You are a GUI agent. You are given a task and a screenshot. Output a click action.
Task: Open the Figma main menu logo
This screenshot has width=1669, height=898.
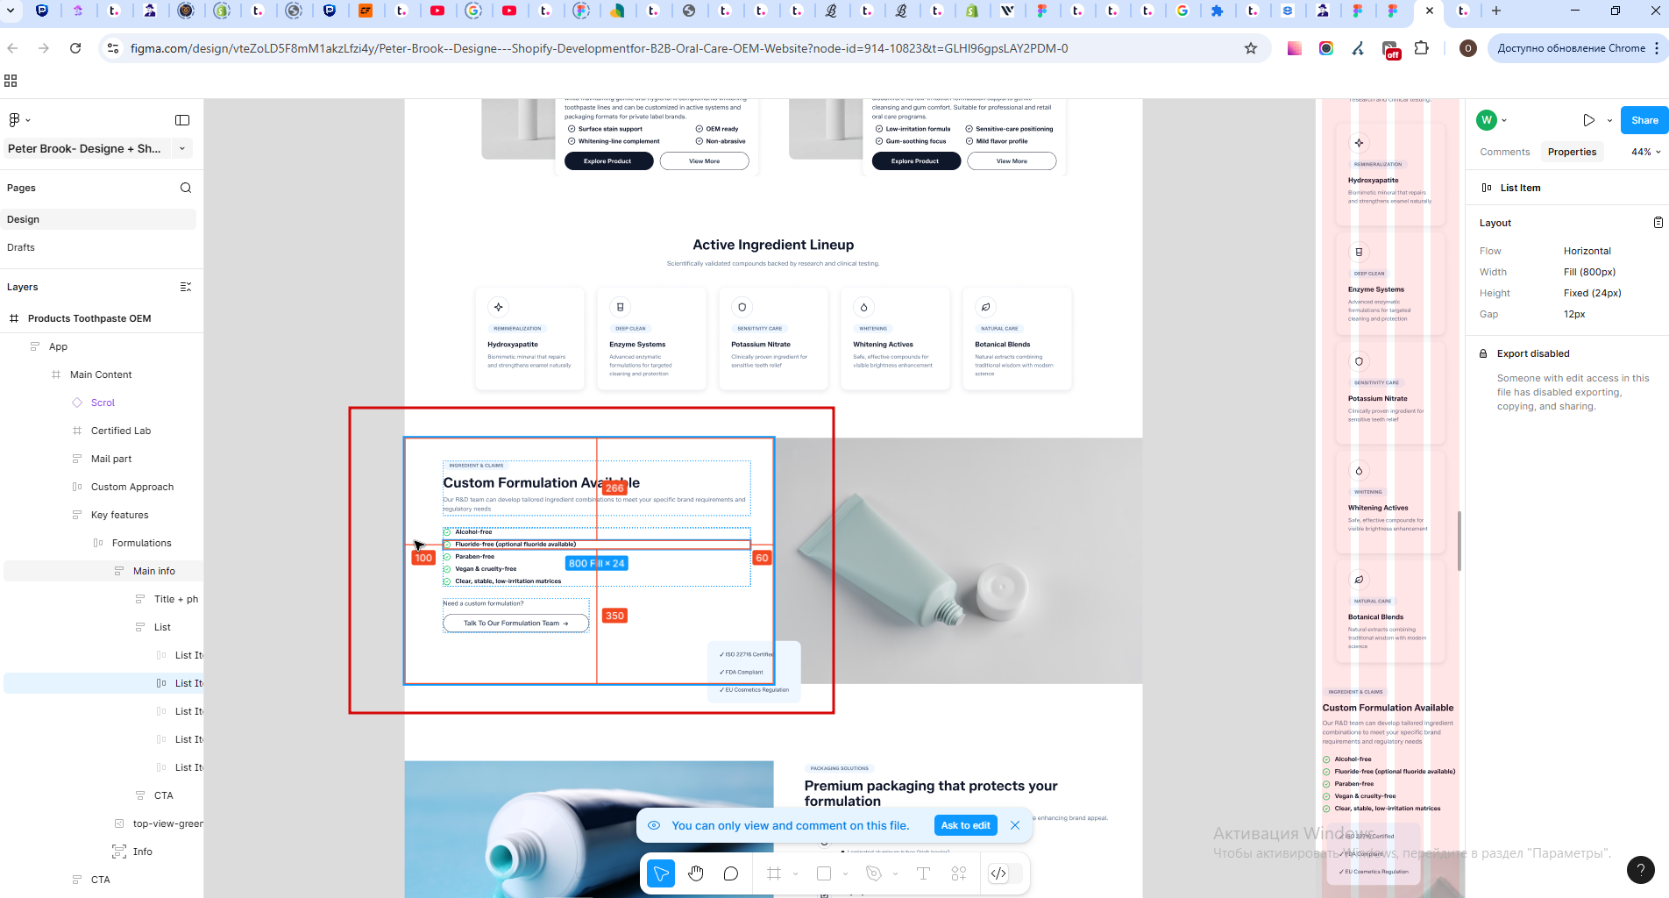(14, 120)
